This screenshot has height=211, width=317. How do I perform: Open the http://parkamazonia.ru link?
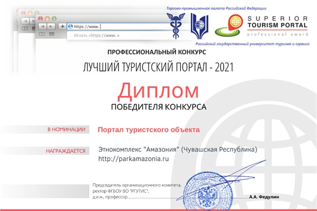(x=133, y=159)
